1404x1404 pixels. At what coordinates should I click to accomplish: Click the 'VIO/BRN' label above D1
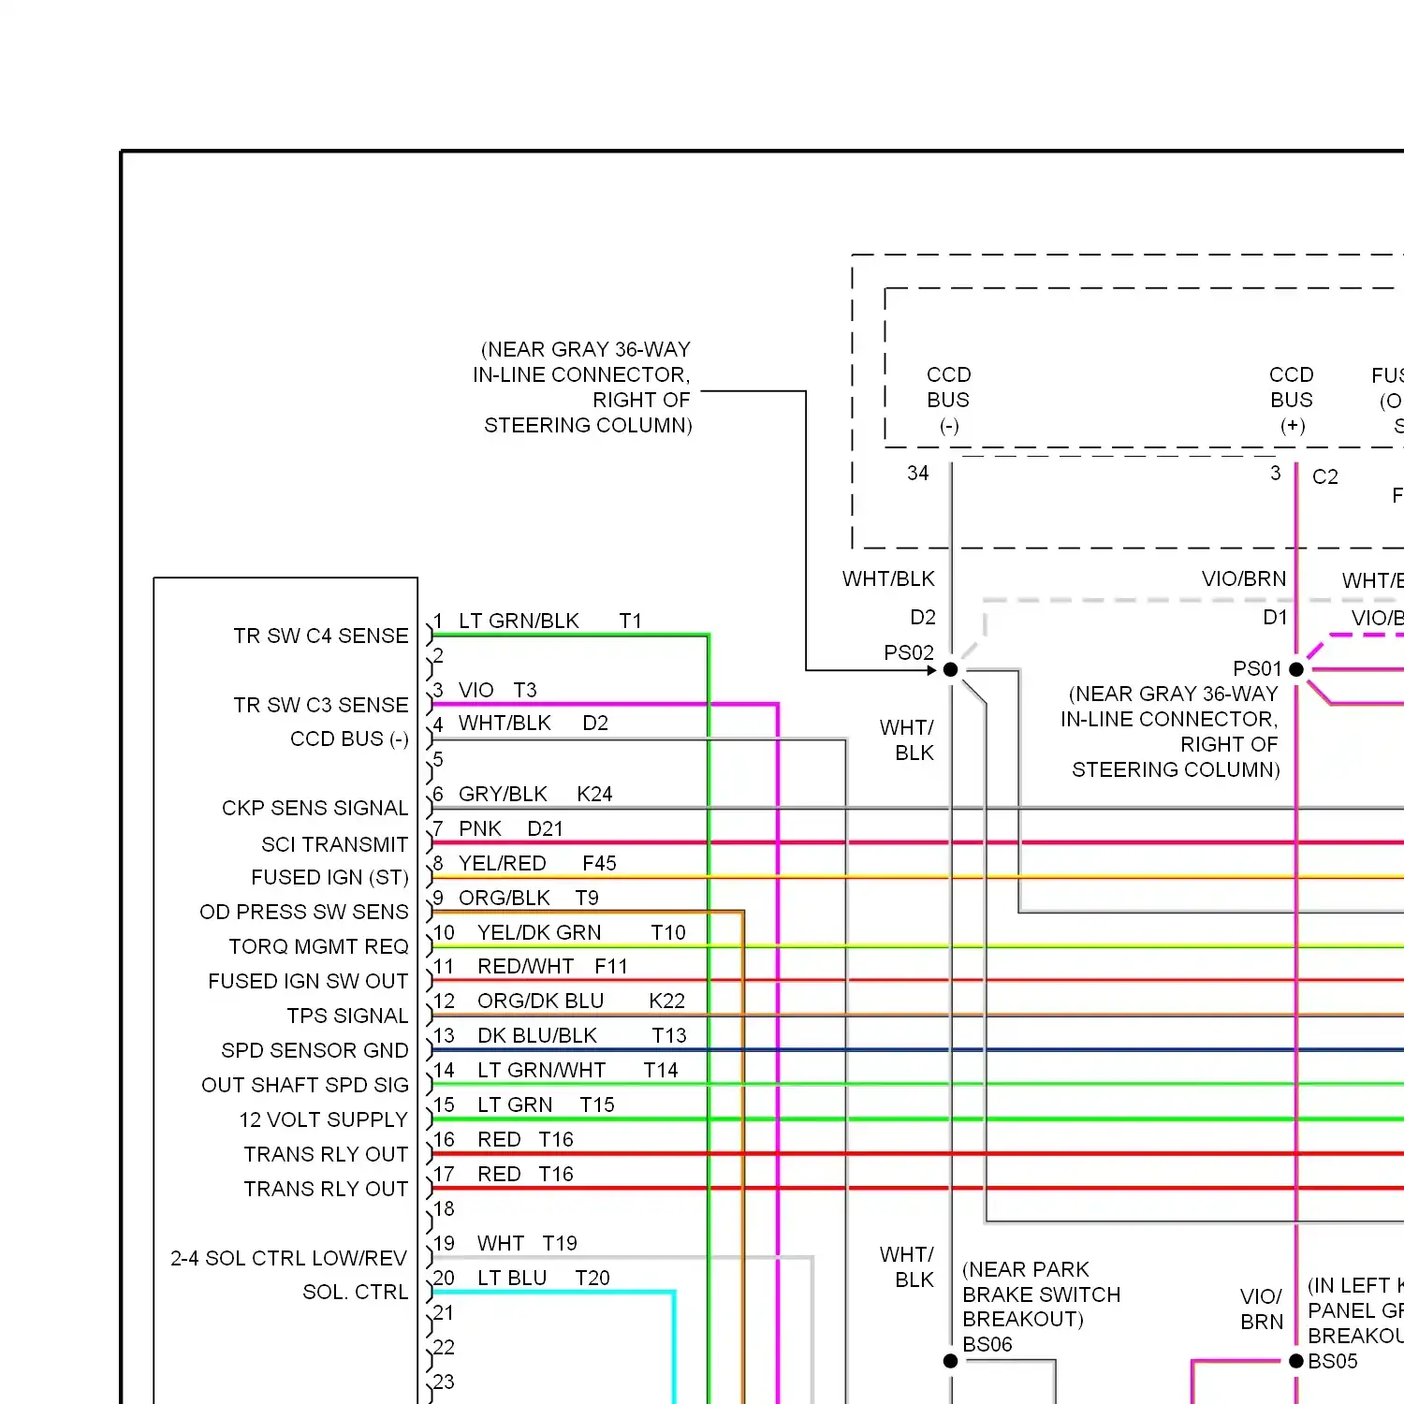pos(1244,578)
